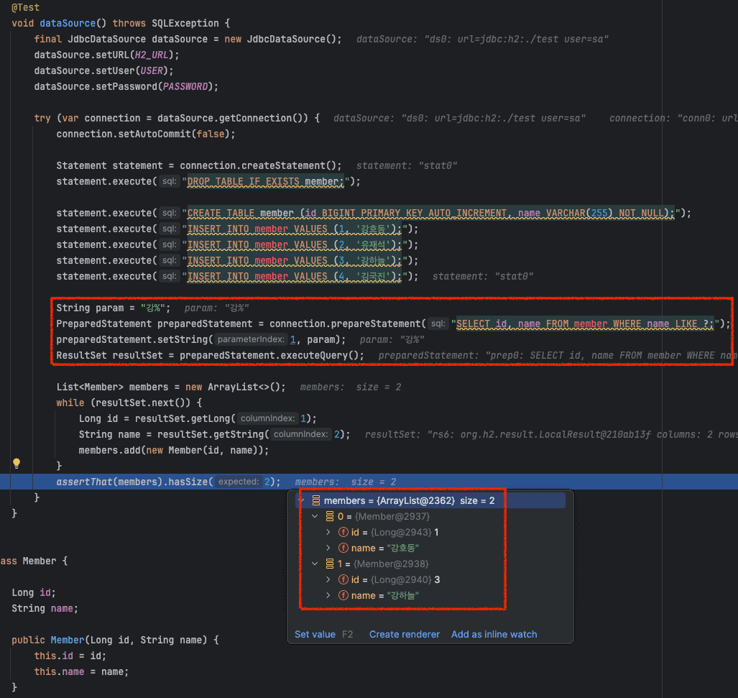Click the field icon beside id Long@2943
Screen dimensions: 738x698
[343, 533]
